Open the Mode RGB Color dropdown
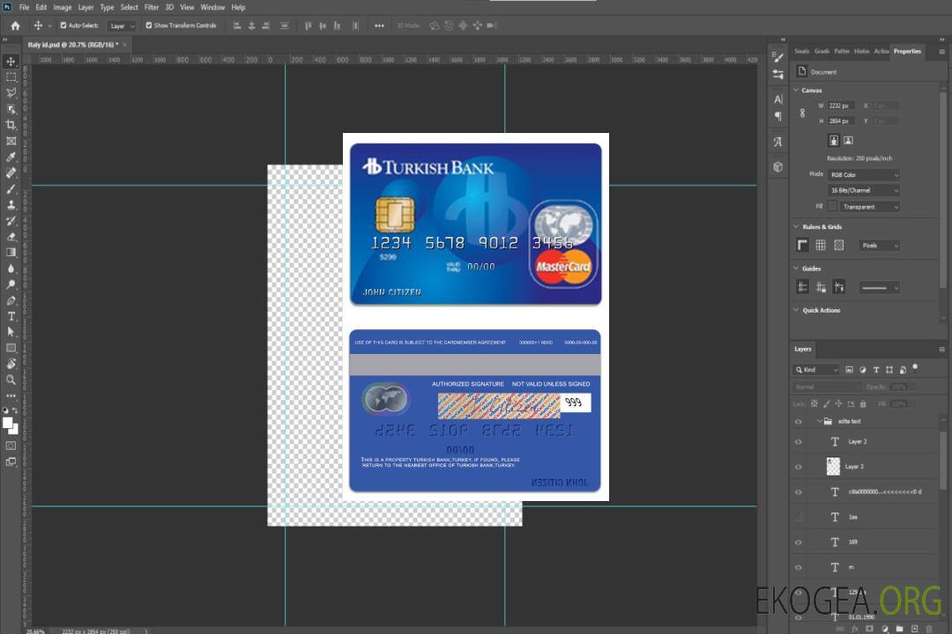Screen dimensions: 952x634 (863, 174)
